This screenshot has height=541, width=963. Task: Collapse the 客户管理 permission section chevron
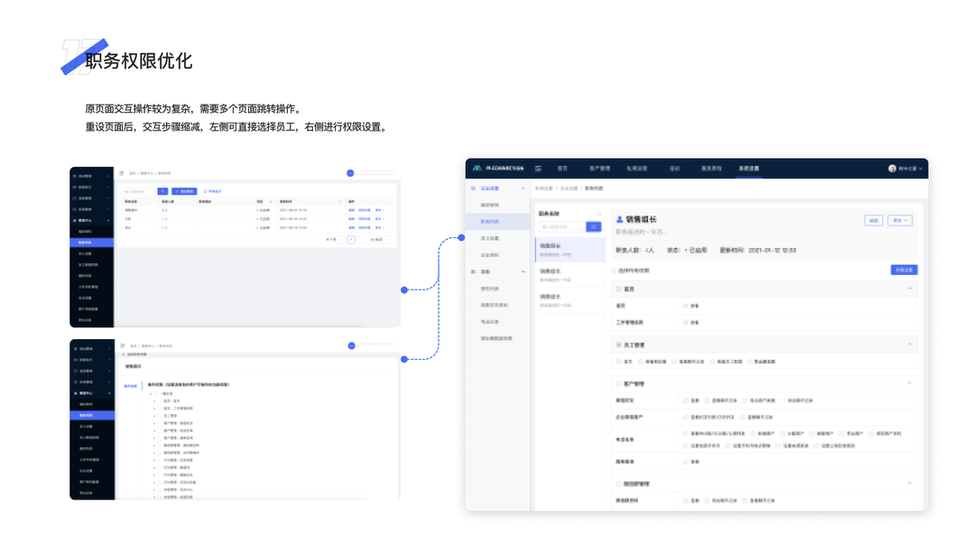(910, 383)
